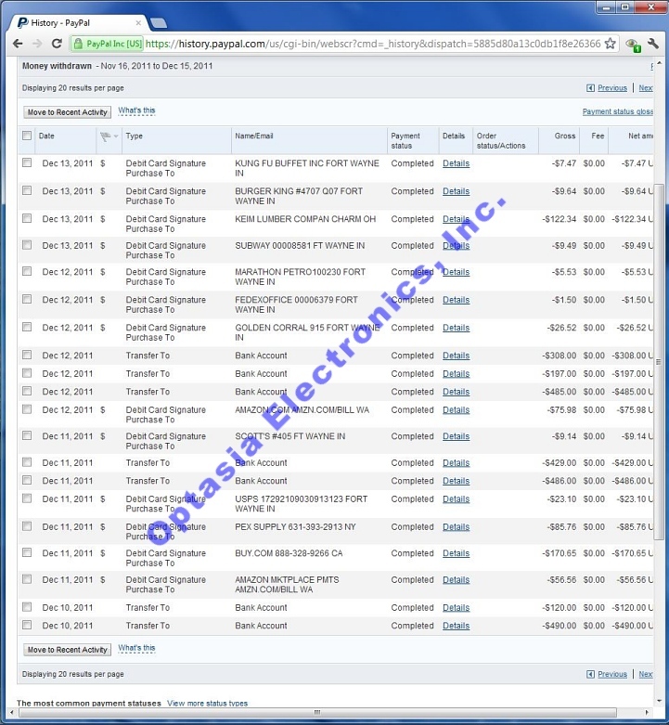Check the MARATHON PETRO row checkbox
This screenshot has width=669, height=725.
[x=27, y=271]
